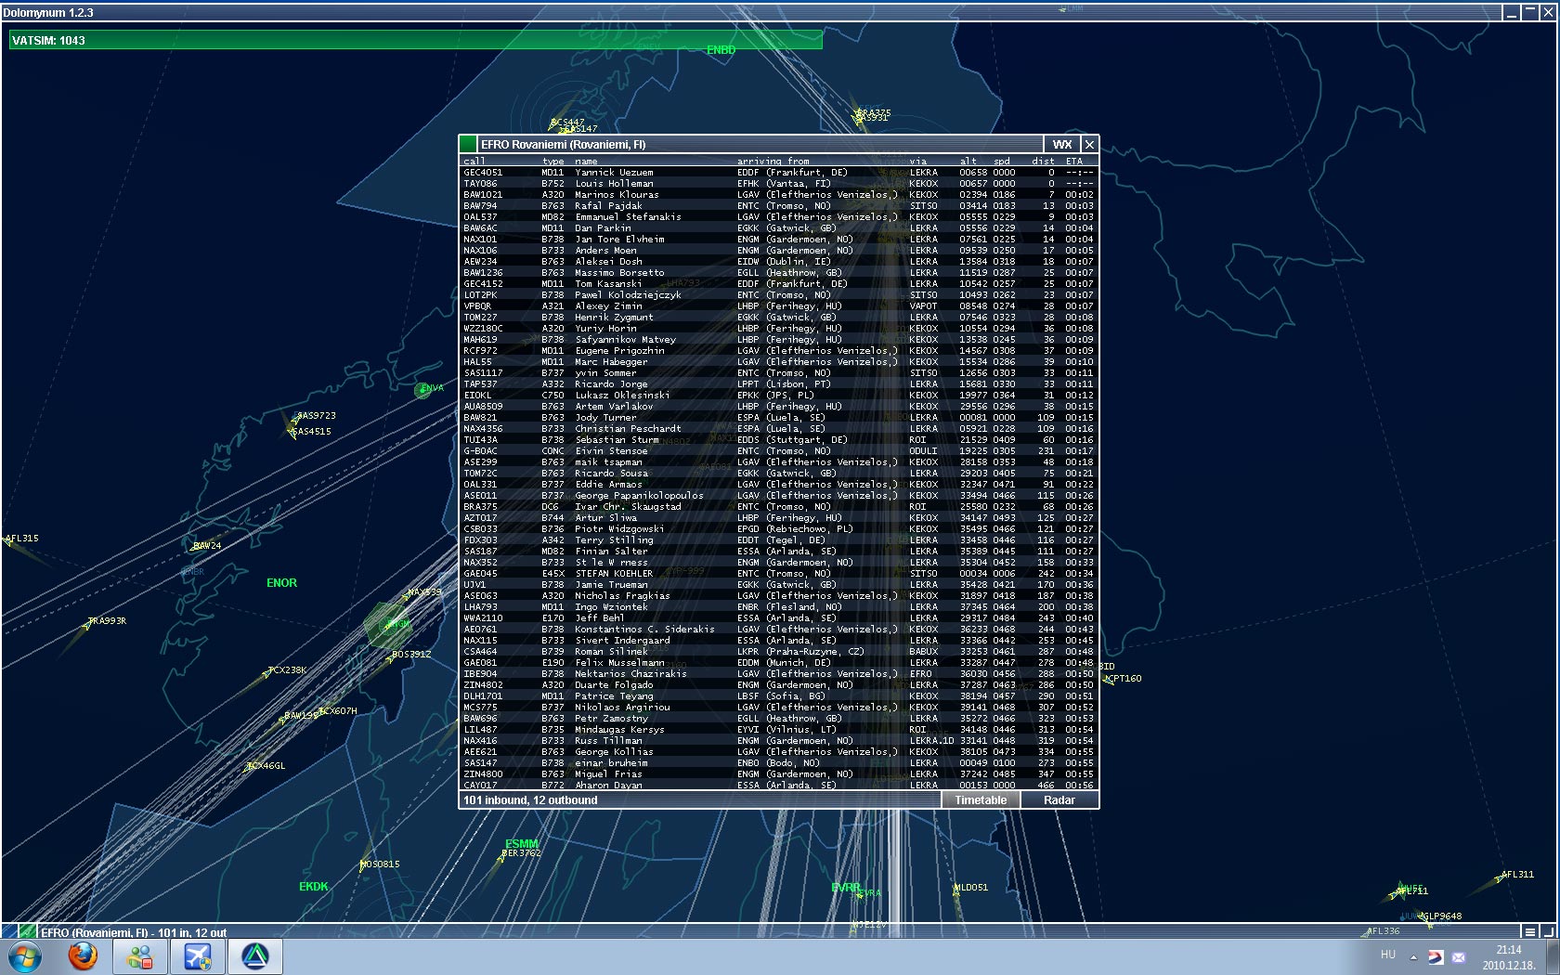Click the red-blue swoosh tray icon
The image size is (1560, 975).
click(1436, 956)
